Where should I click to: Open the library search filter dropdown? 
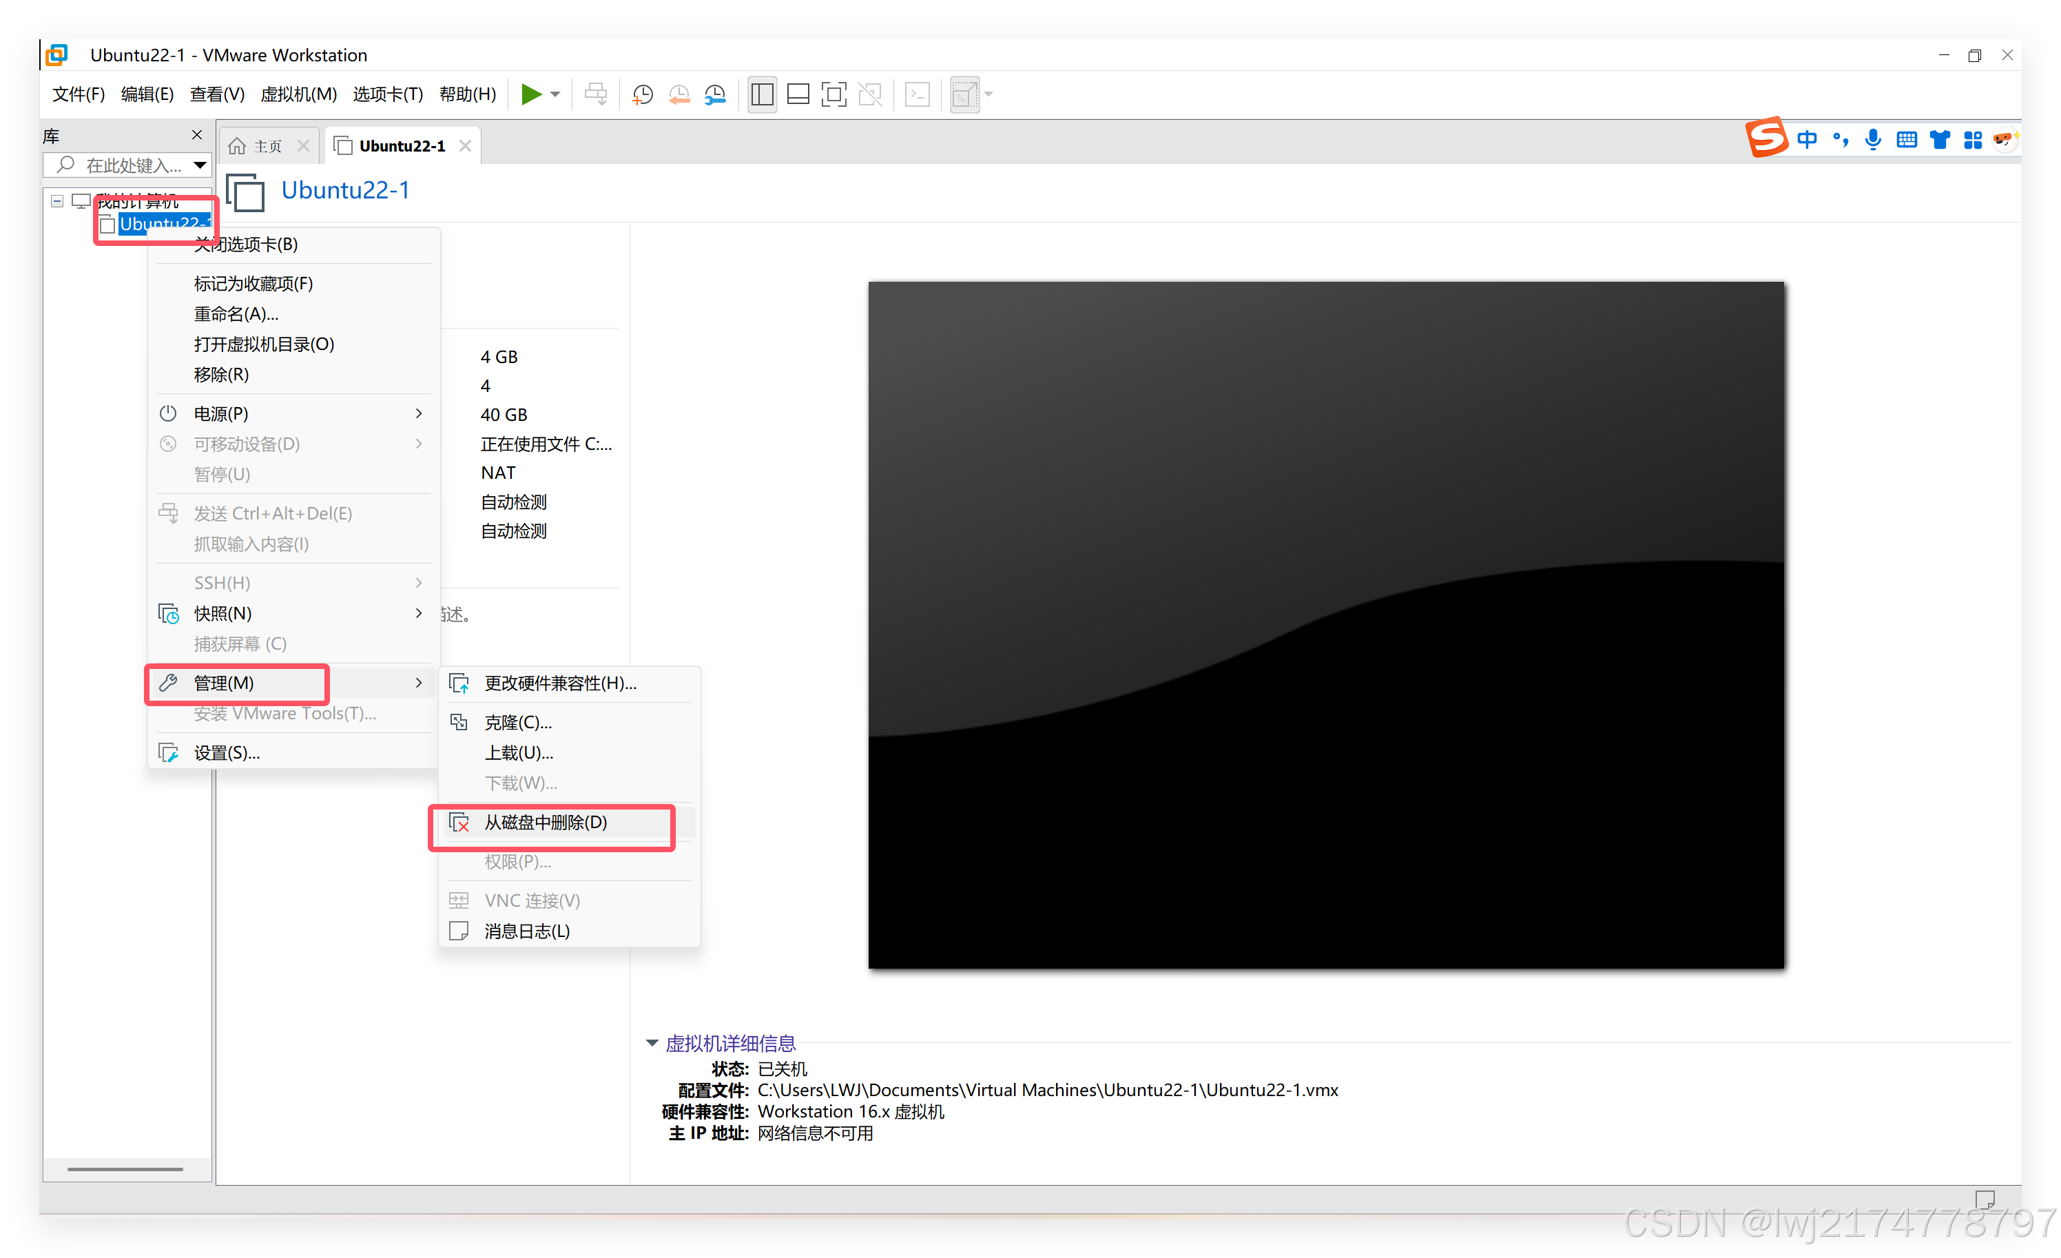[x=200, y=165]
